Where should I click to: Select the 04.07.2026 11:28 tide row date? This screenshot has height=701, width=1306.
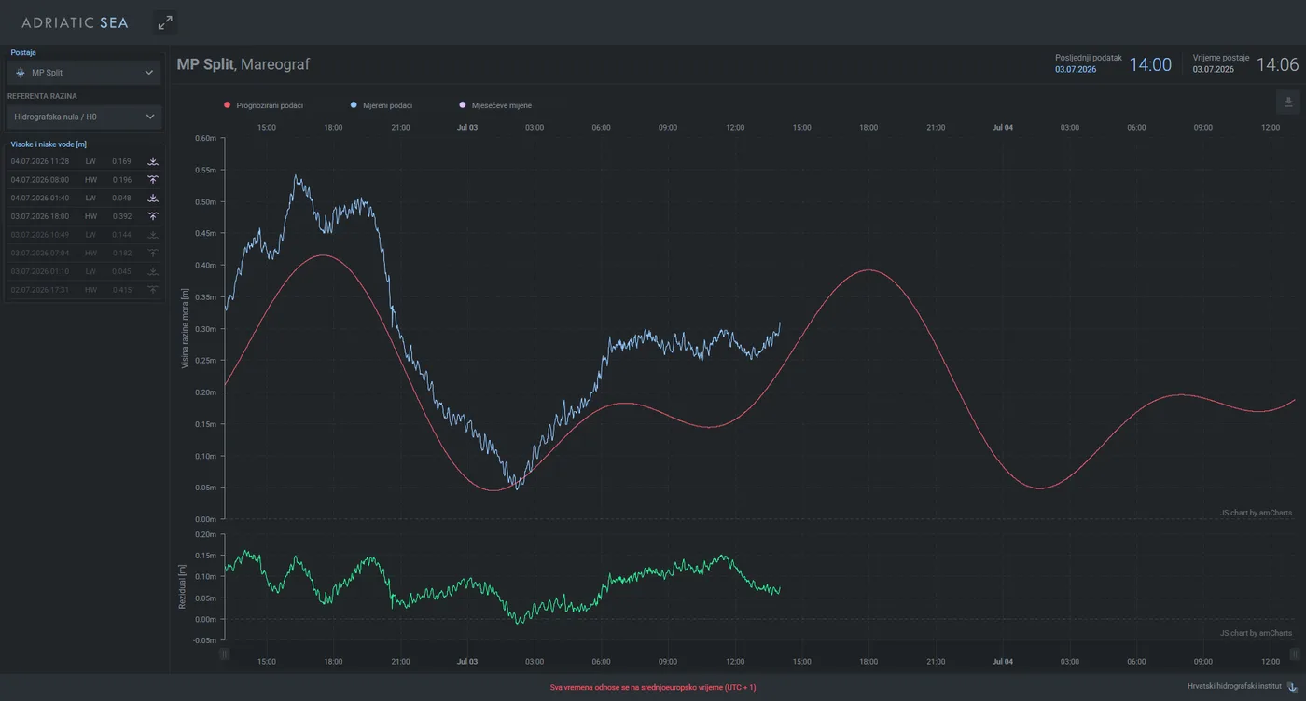pos(40,161)
